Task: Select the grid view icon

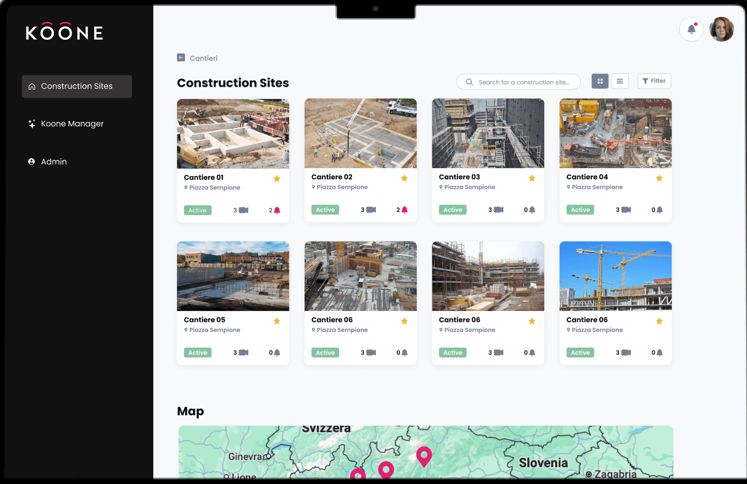Action: pyautogui.click(x=600, y=81)
